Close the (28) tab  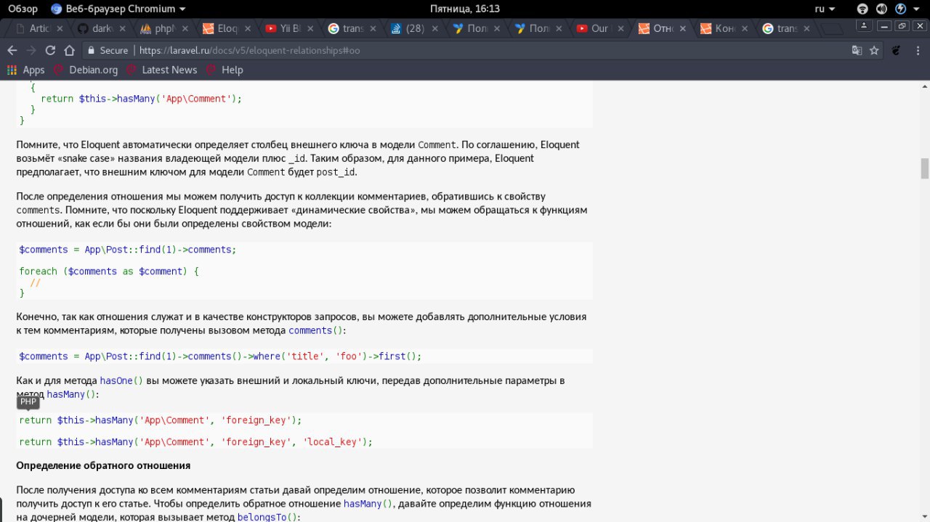(x=435, y=29)
